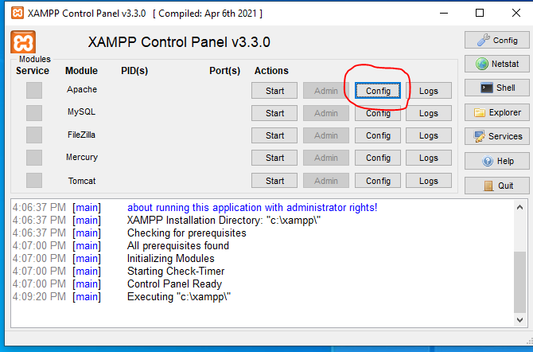This screenshot has height=352, width=533.
Task: Click the log scrollbar down arrow
Action: point(519,319)
